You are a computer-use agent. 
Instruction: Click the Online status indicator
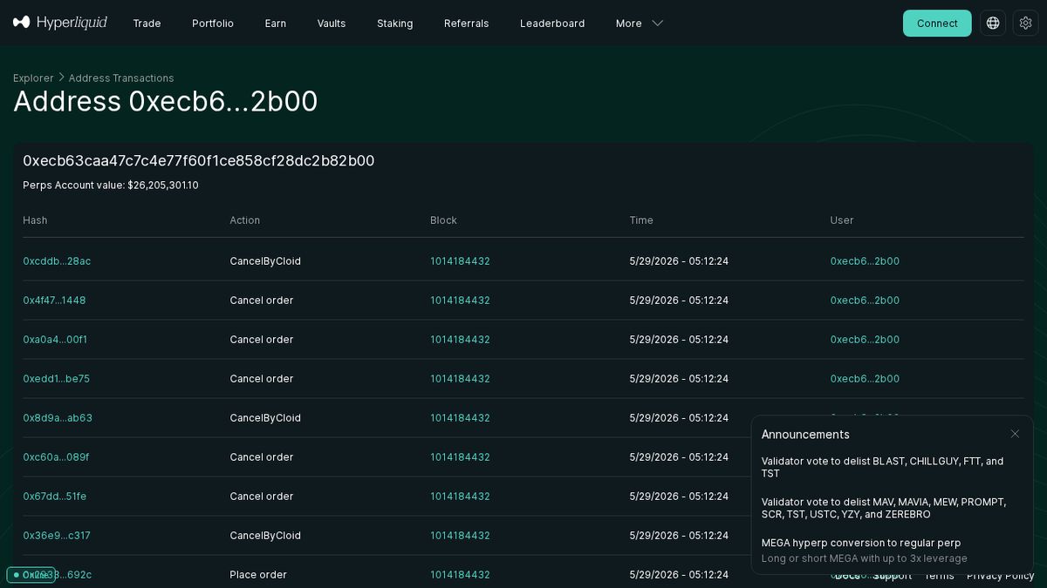point(31,575)
